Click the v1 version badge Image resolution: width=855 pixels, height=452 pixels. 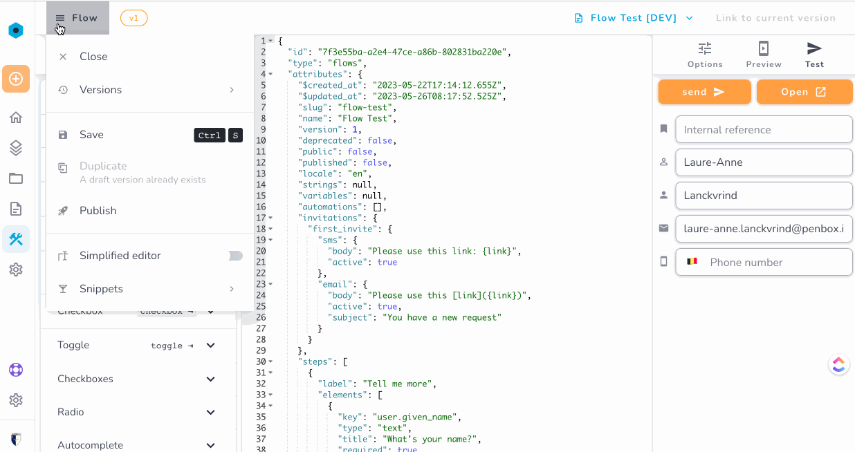(x=134, y=18)
